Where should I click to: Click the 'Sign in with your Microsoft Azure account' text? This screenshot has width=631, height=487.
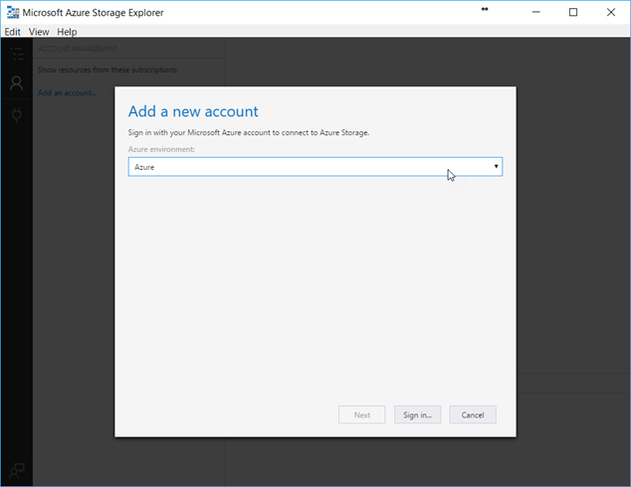click(x=248, y=132)
